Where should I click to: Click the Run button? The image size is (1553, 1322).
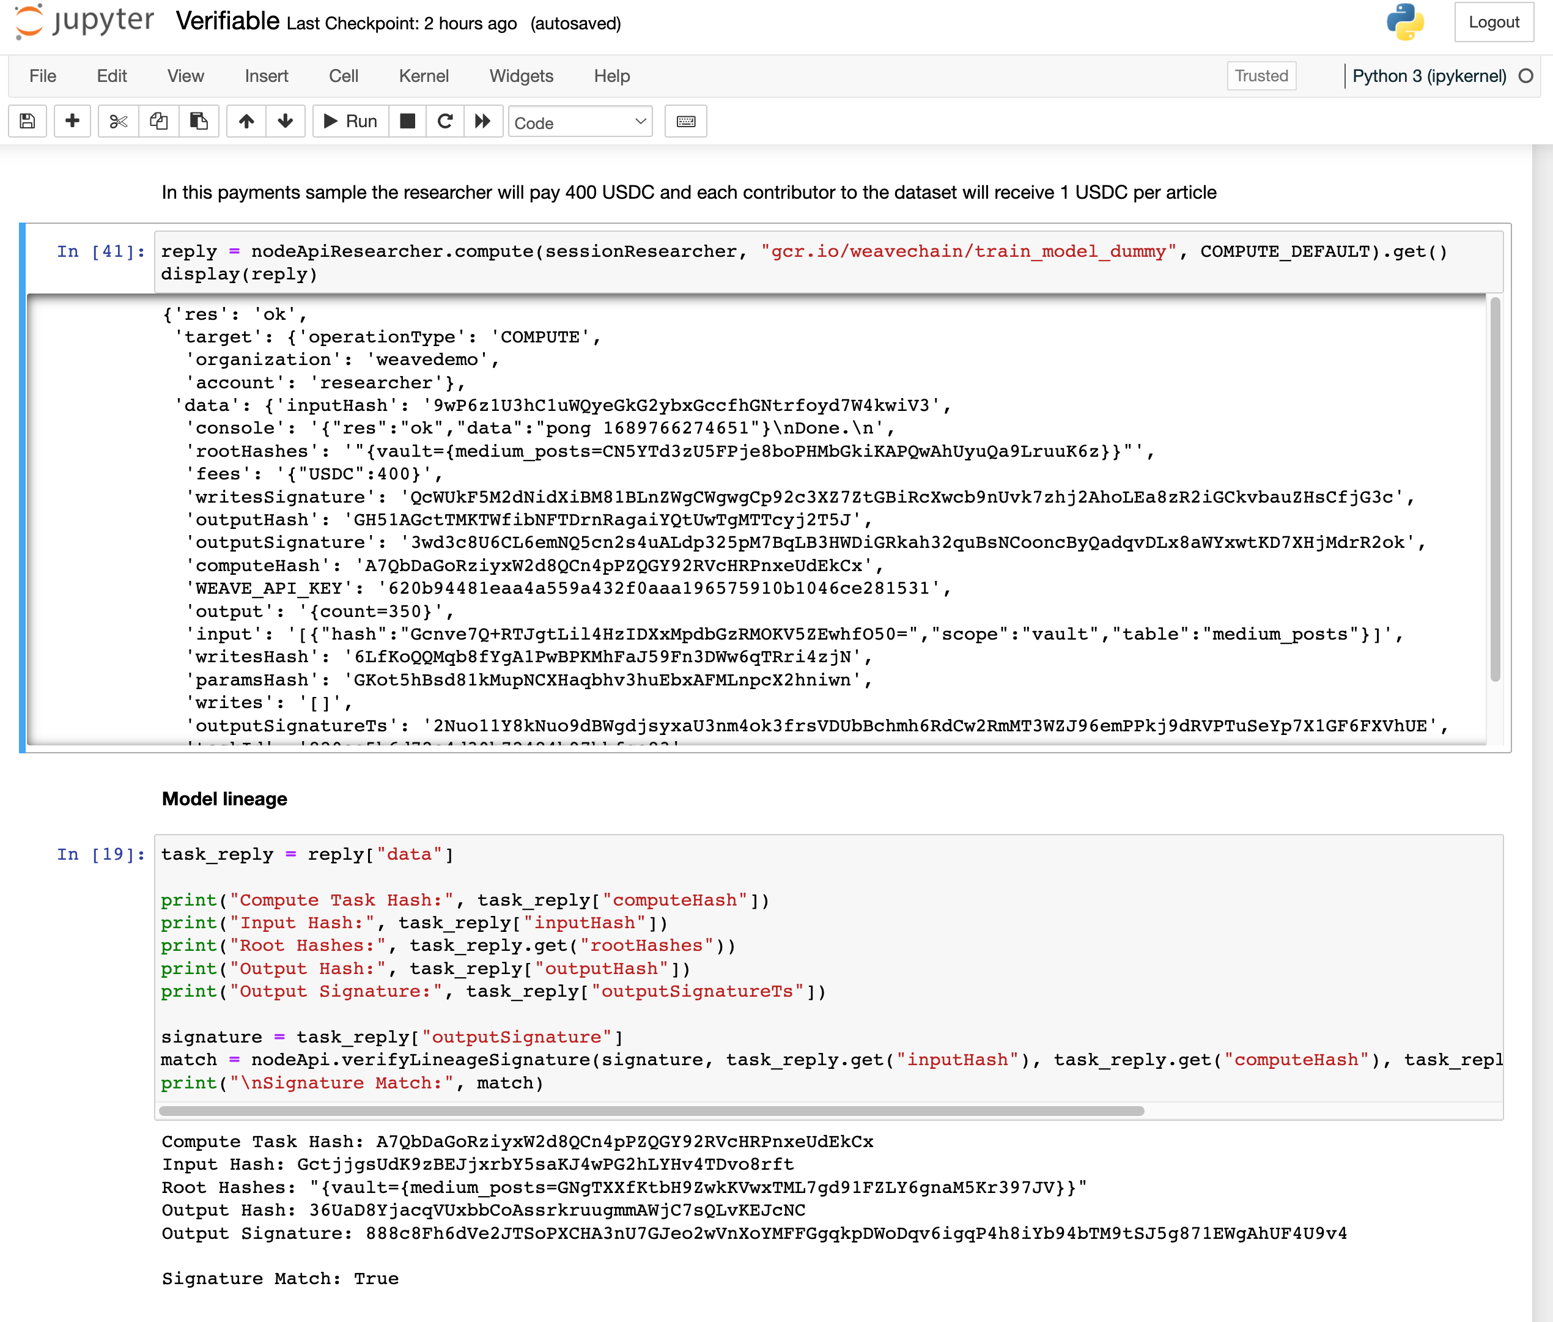[350, 122]
